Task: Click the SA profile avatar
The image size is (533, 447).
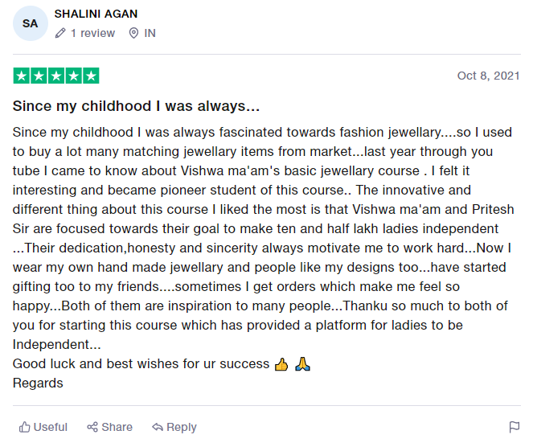Action: click(31, 23)
